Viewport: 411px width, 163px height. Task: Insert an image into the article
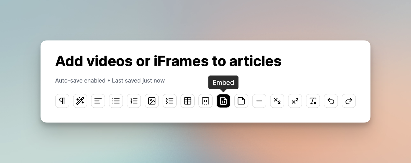pos(152,101)
